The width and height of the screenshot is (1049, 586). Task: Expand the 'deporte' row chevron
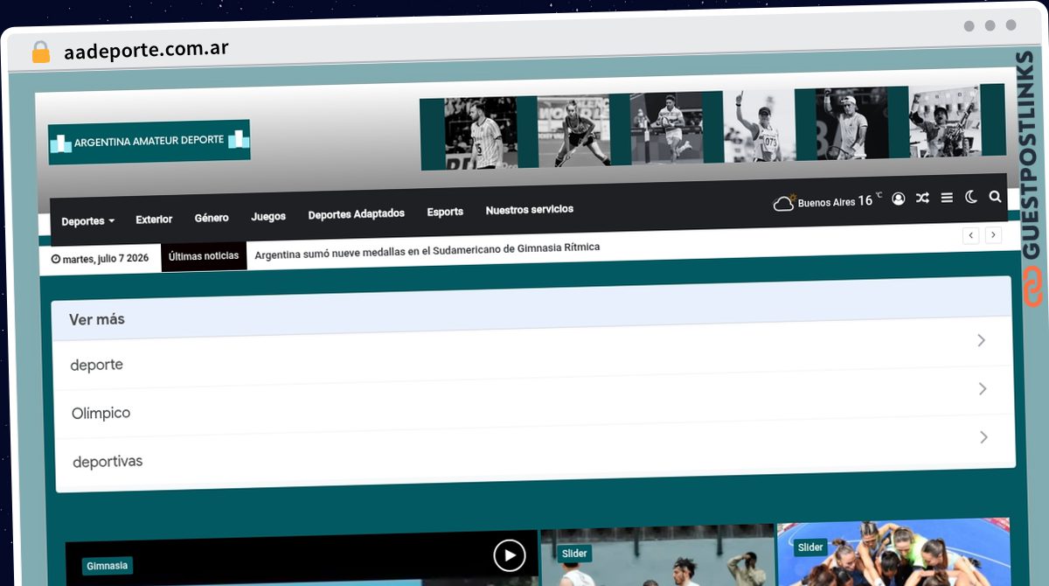tap(981, 340)
